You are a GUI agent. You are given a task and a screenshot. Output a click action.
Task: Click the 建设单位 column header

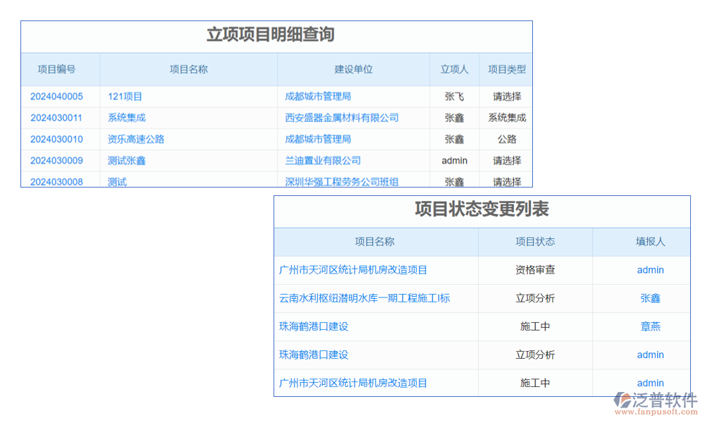pos(353,69)
